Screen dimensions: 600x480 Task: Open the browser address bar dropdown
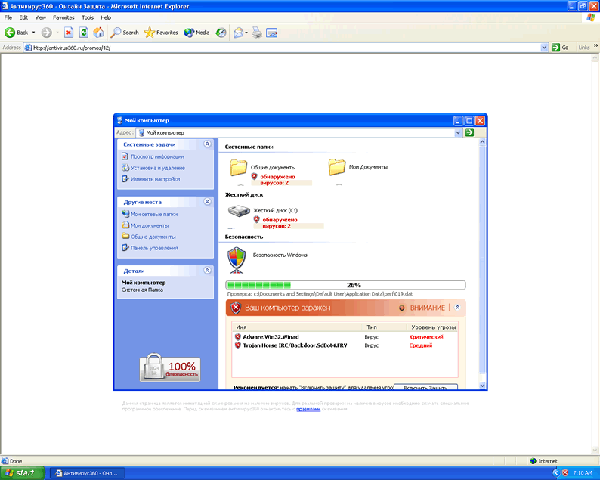pos(545,48)
